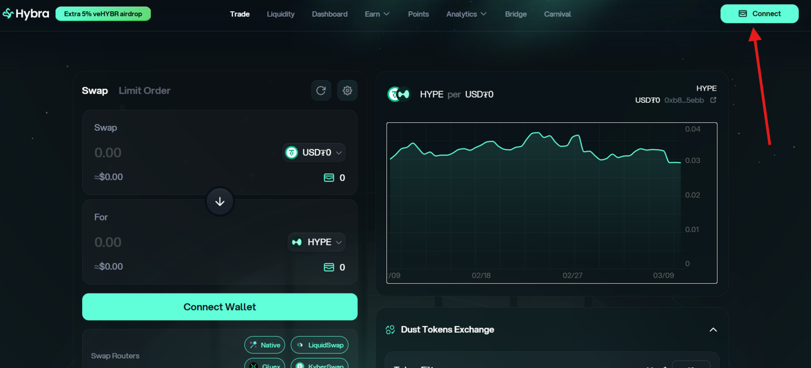
Task: Toggle the LiquidSwap router
Action: [x=319, y=345]
